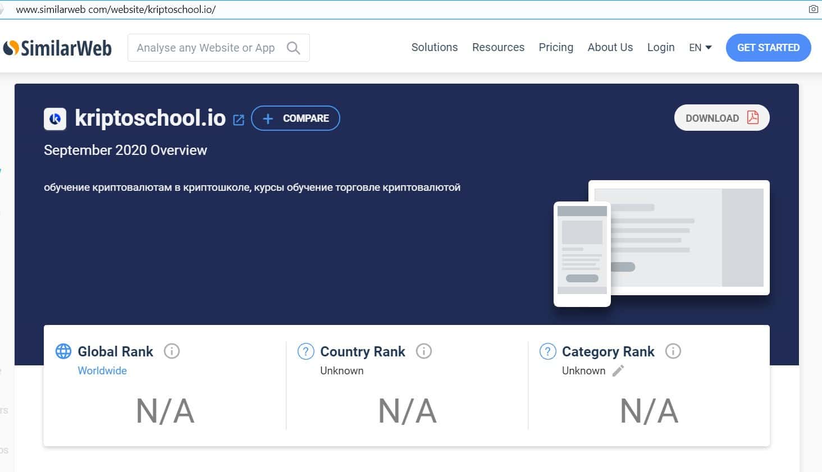Click the Category Rank info icon
Image resolution: width=822 pixels, height=472 pixels.
point(673,351)
